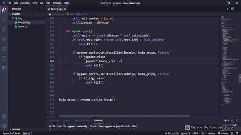Click VS Code logo in title bar
The width and height of the screenshot is (241, 135).
tap(3, 3)
